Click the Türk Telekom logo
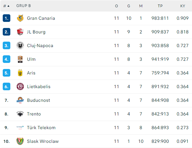The height and width of the screenshot is (148, 192). click(x=20, y=128)
